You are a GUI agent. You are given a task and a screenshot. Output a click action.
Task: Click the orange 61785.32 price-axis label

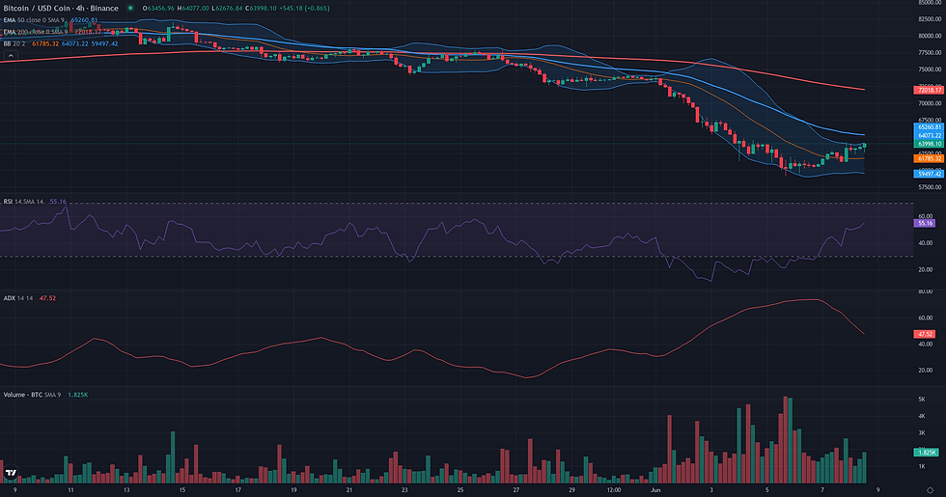pos(929,158)
